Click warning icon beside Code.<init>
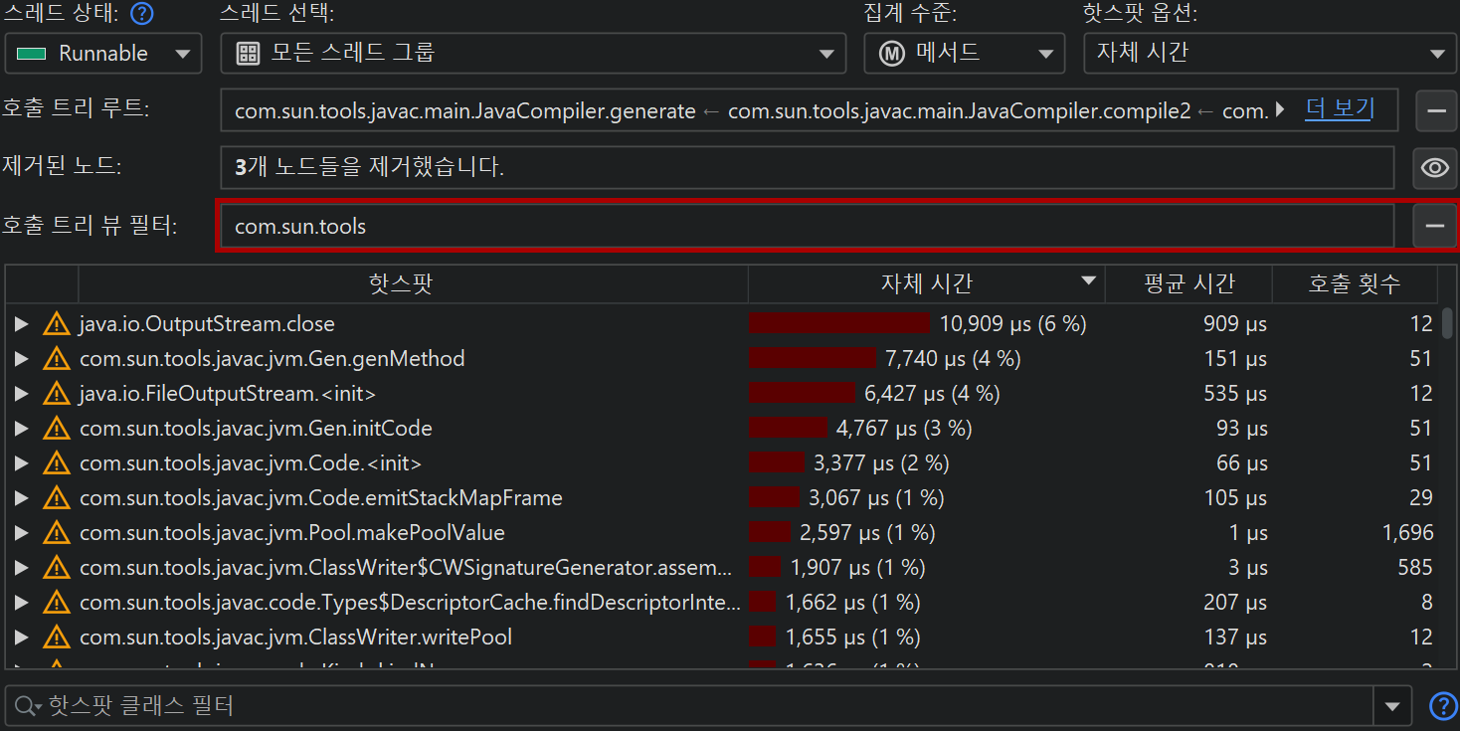1460x731 pixels. pos(57,462)
